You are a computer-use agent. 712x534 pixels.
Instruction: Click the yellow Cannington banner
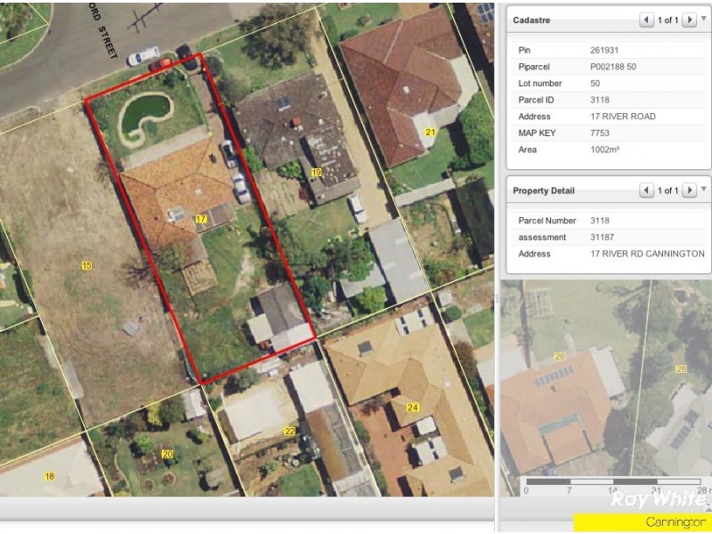[x=641, y=522]
